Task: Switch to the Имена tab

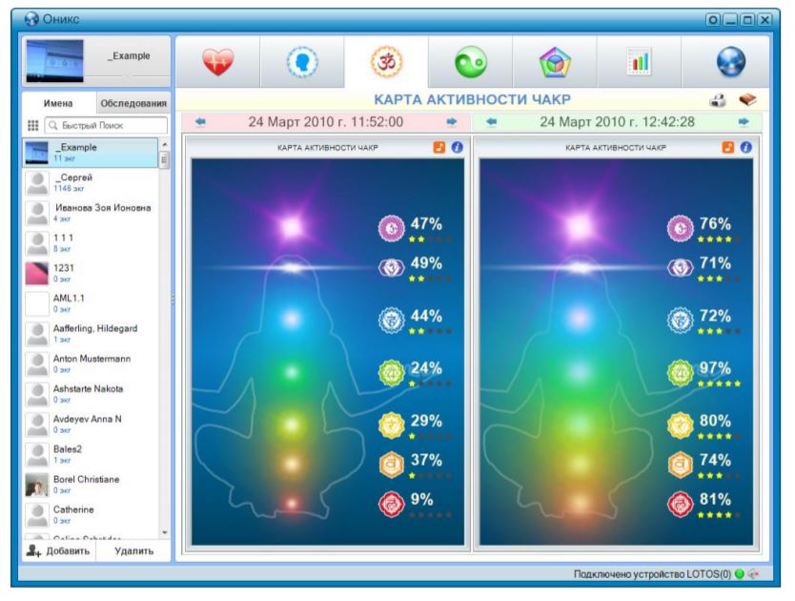Action: [x=59, y=103]
